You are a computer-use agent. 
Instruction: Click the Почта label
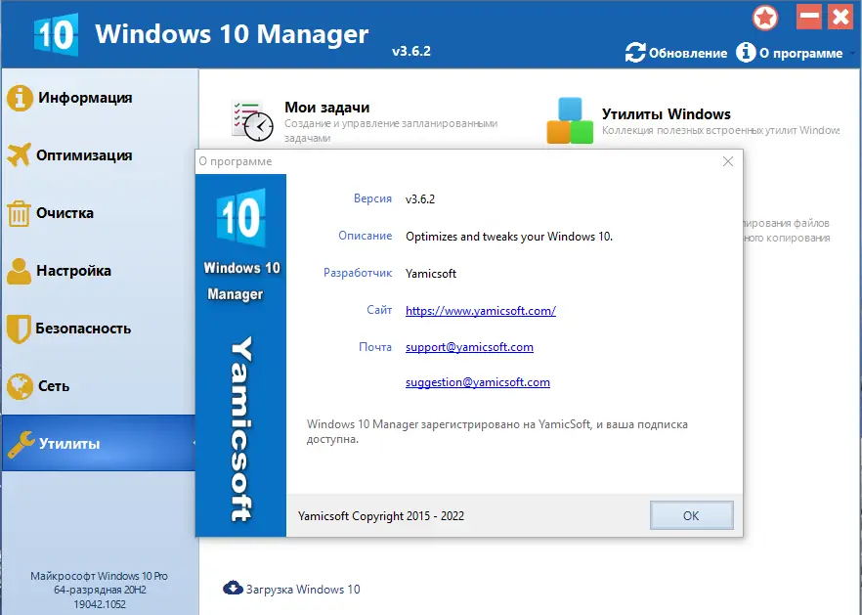click(x=375, y=347)
